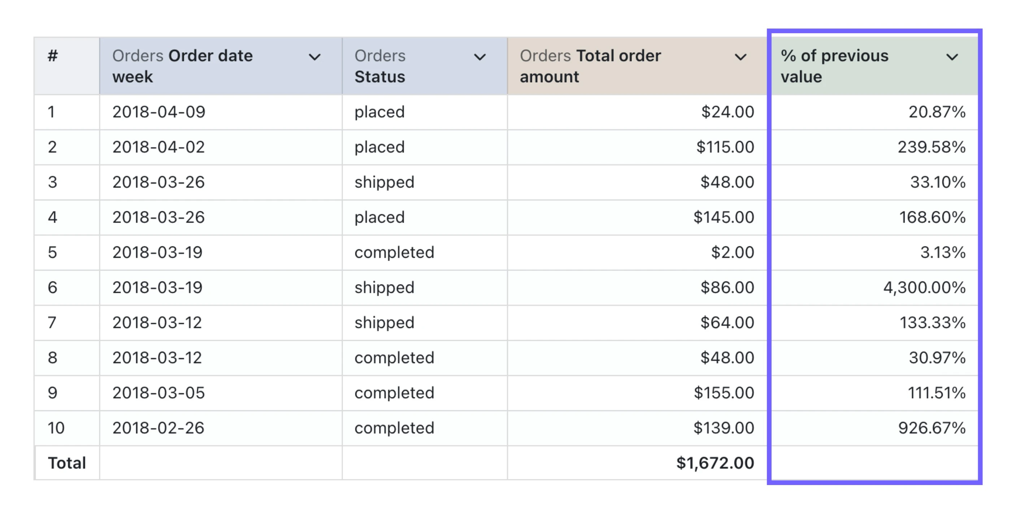1011x515 pixels.
Task: Select the $2.00 order amount cell
Action: tap(732, 252)
